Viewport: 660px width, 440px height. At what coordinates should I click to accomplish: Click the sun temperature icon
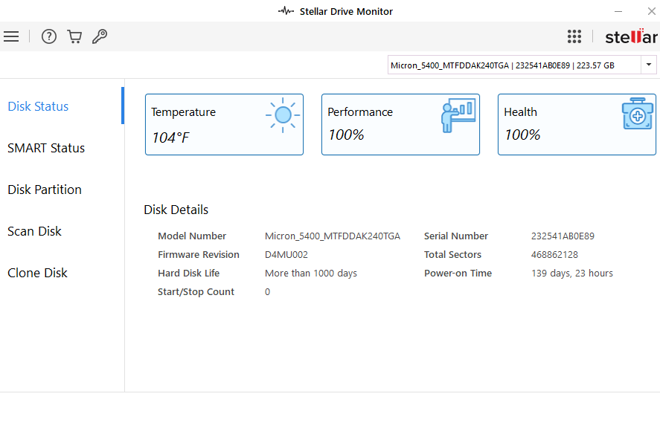point(283,115)
